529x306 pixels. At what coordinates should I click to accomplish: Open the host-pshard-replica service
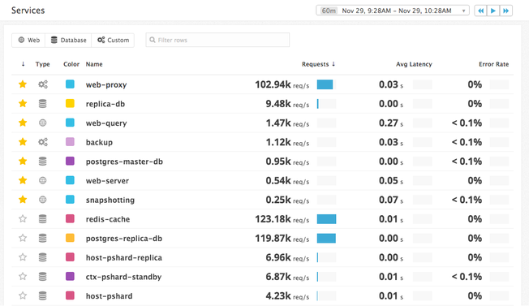click(124, 258)
